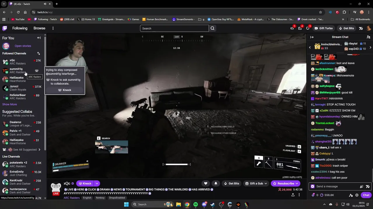Click the purple Chat send button
The width and height of the screenshot is (373, 209).
[366, 195]
